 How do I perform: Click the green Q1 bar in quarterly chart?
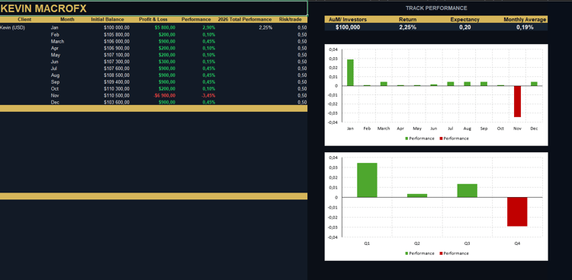[367, 180]
